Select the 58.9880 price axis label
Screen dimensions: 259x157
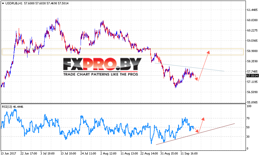click(252, 51)
